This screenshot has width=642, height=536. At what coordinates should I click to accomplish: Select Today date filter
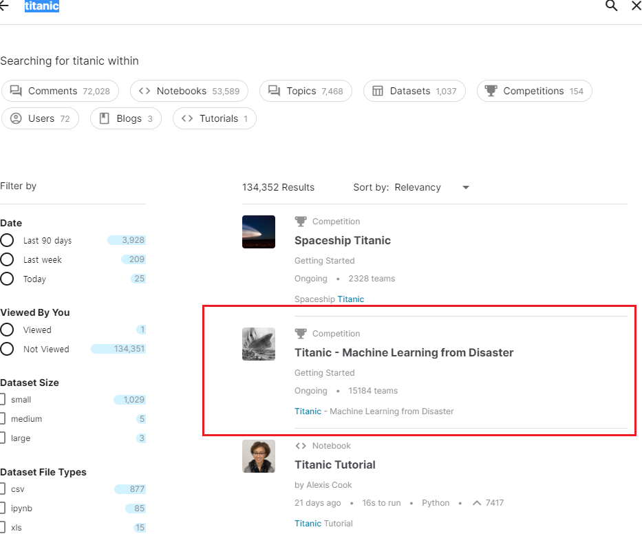pos(7,279)
